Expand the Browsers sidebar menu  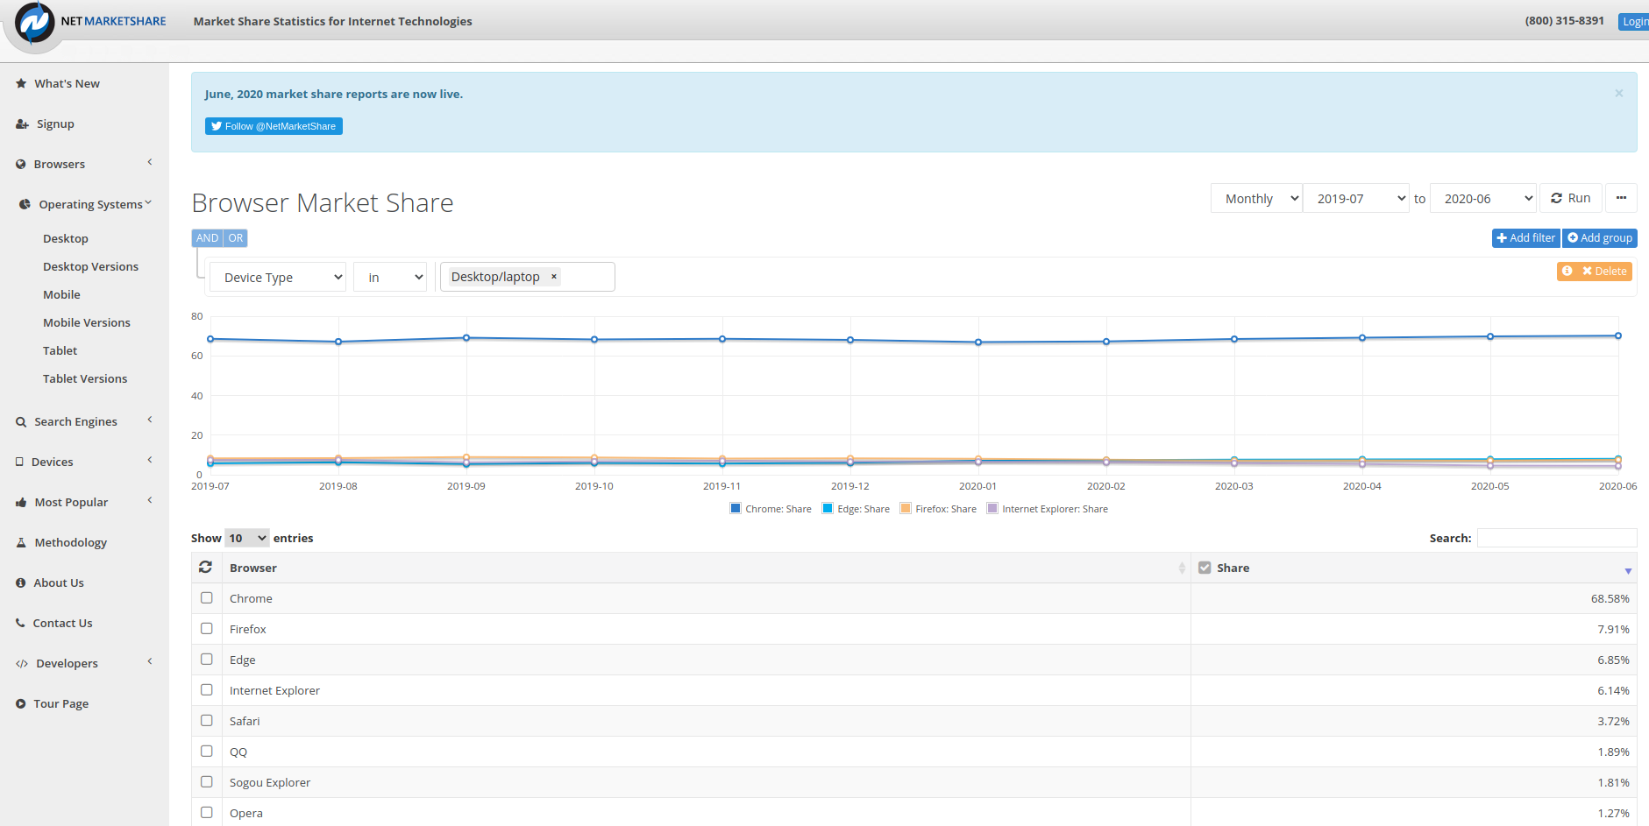point(60,165)
